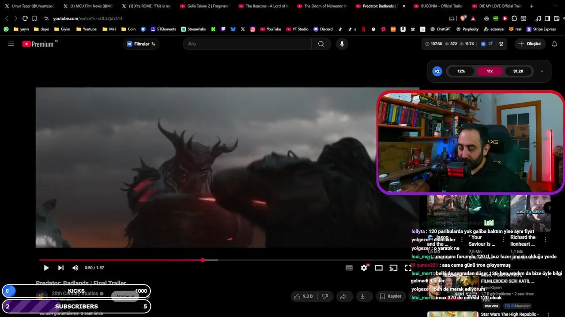Toggle subtitles on the video player
Screen dimensions: 565x317
pyautogui.click(x=349, y=268)
